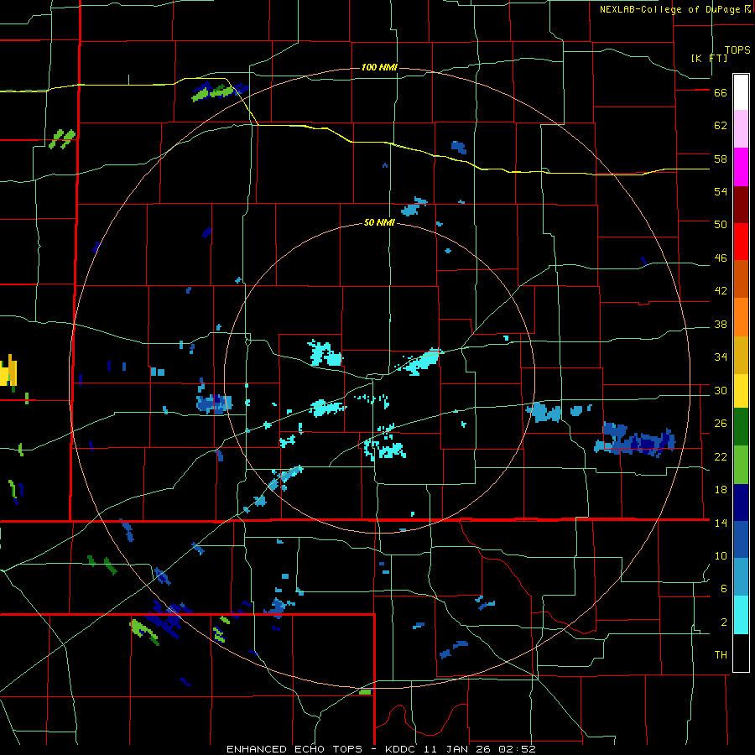Click the orange legend swatch between 42 and 38
755x755 pixels.
741,317
